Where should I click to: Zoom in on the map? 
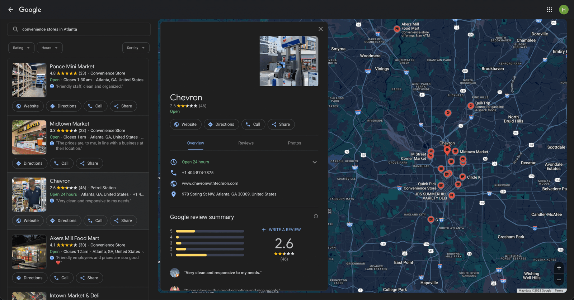559,268
